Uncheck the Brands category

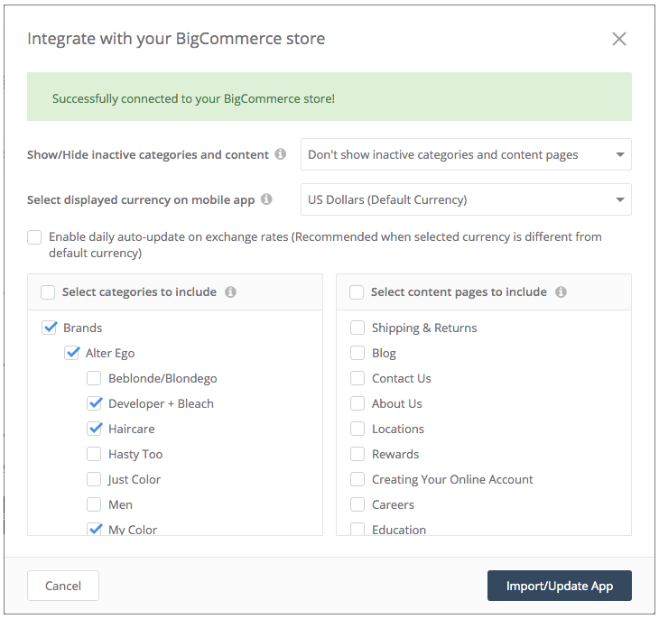[x=50, y=328]
